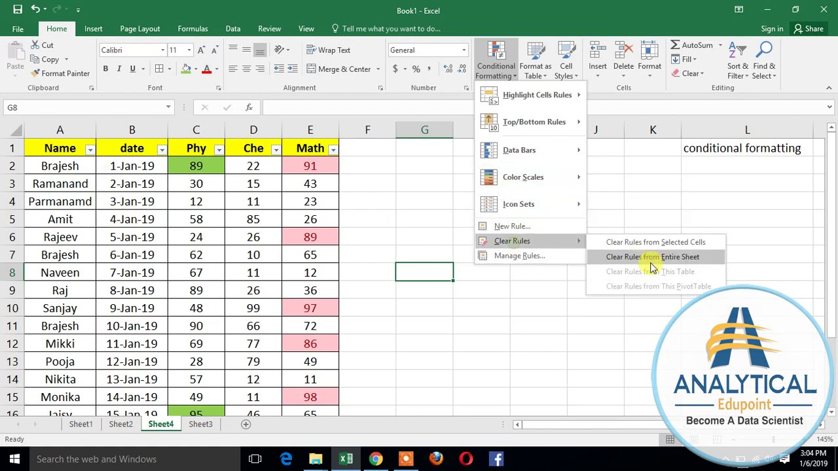The height and width of the screenshot is (471, 838).
Task: Toggle Italic formatting
Action: (118, 69)
